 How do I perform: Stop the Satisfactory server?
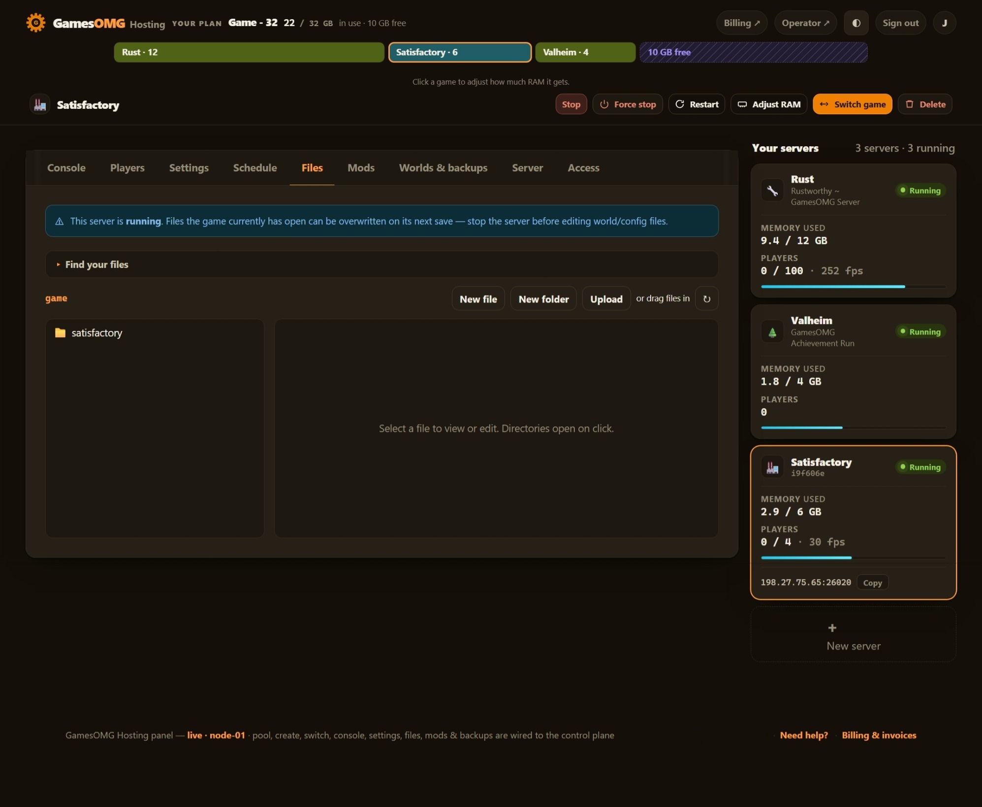click(571, 104)
